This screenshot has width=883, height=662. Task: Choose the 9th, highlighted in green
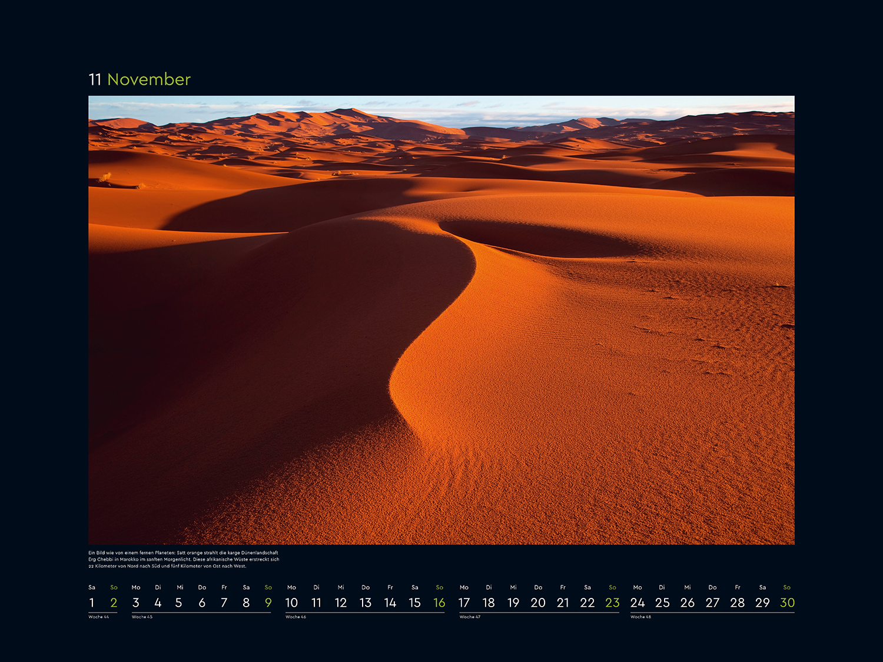268,603
